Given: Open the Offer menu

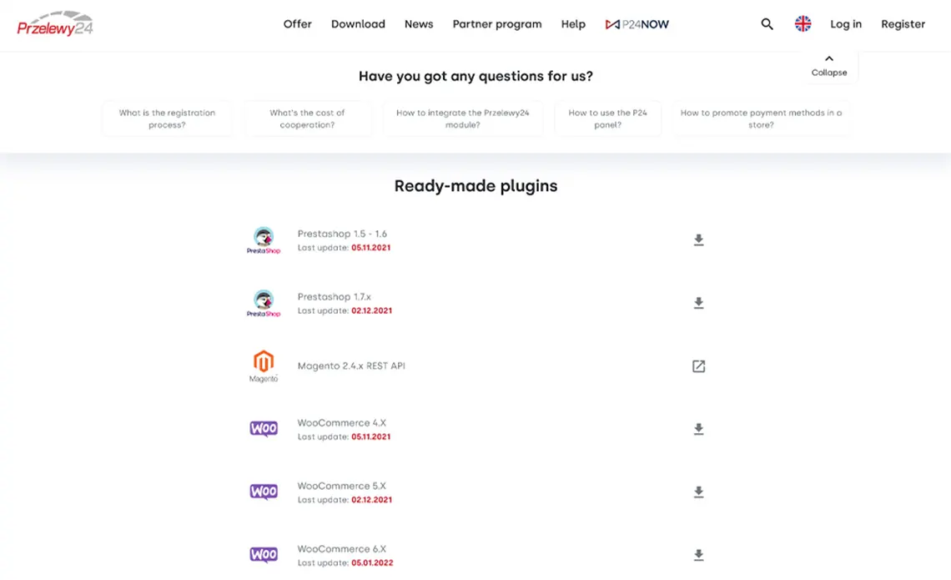Looking at the screenshot, I should point(297,24).
